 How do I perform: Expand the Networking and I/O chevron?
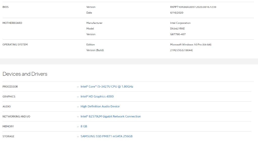click(78, 117)
